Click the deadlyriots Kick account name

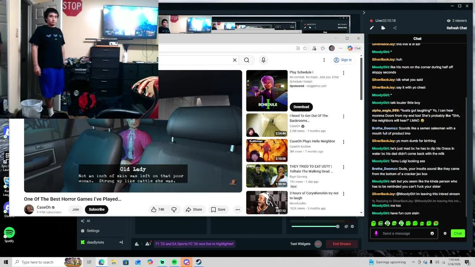[x=95, y=242]
